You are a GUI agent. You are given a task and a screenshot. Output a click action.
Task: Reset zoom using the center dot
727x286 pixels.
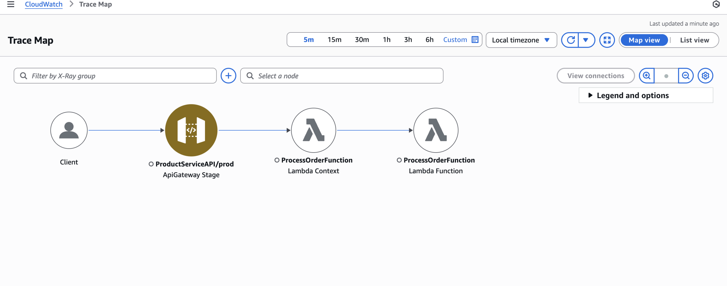tap(666, 76)
